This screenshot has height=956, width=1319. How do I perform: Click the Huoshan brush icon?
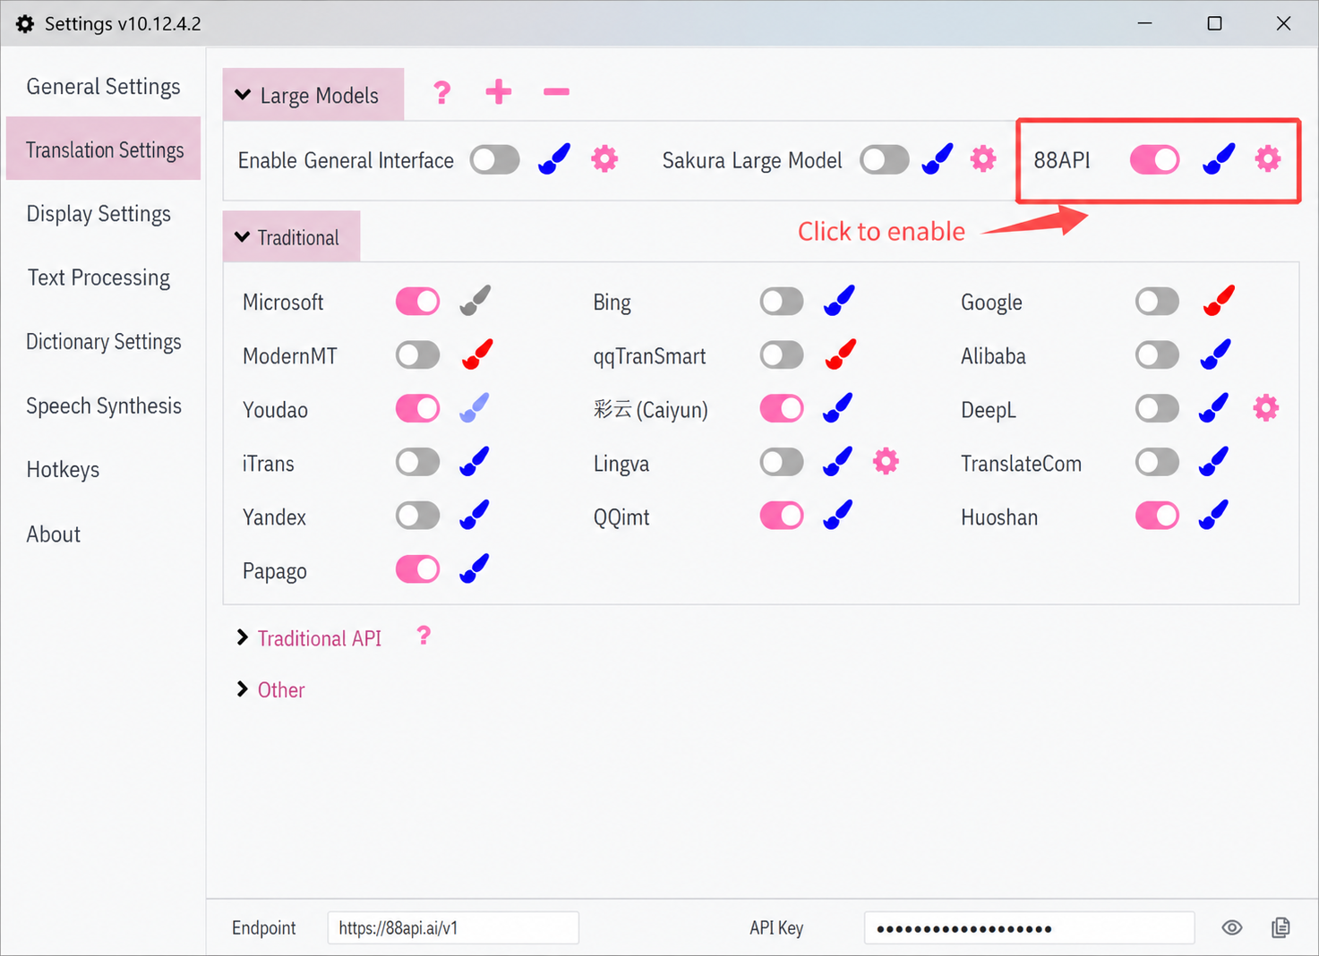[1213, 516]
